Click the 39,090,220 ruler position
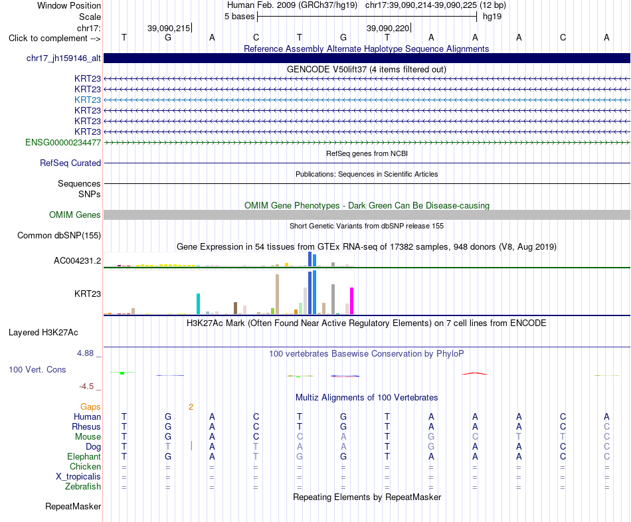The width and height of the screenshot is (631, 522). 388,28
